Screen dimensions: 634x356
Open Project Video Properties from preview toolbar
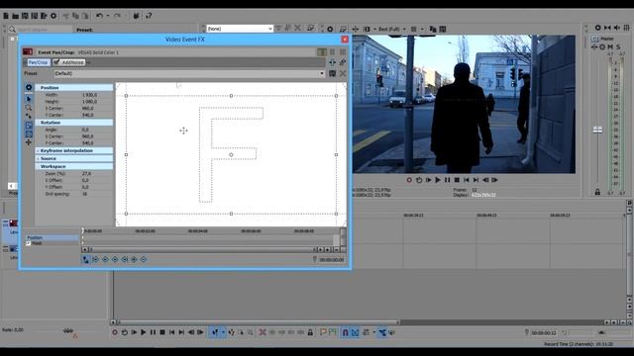(330, 29)
